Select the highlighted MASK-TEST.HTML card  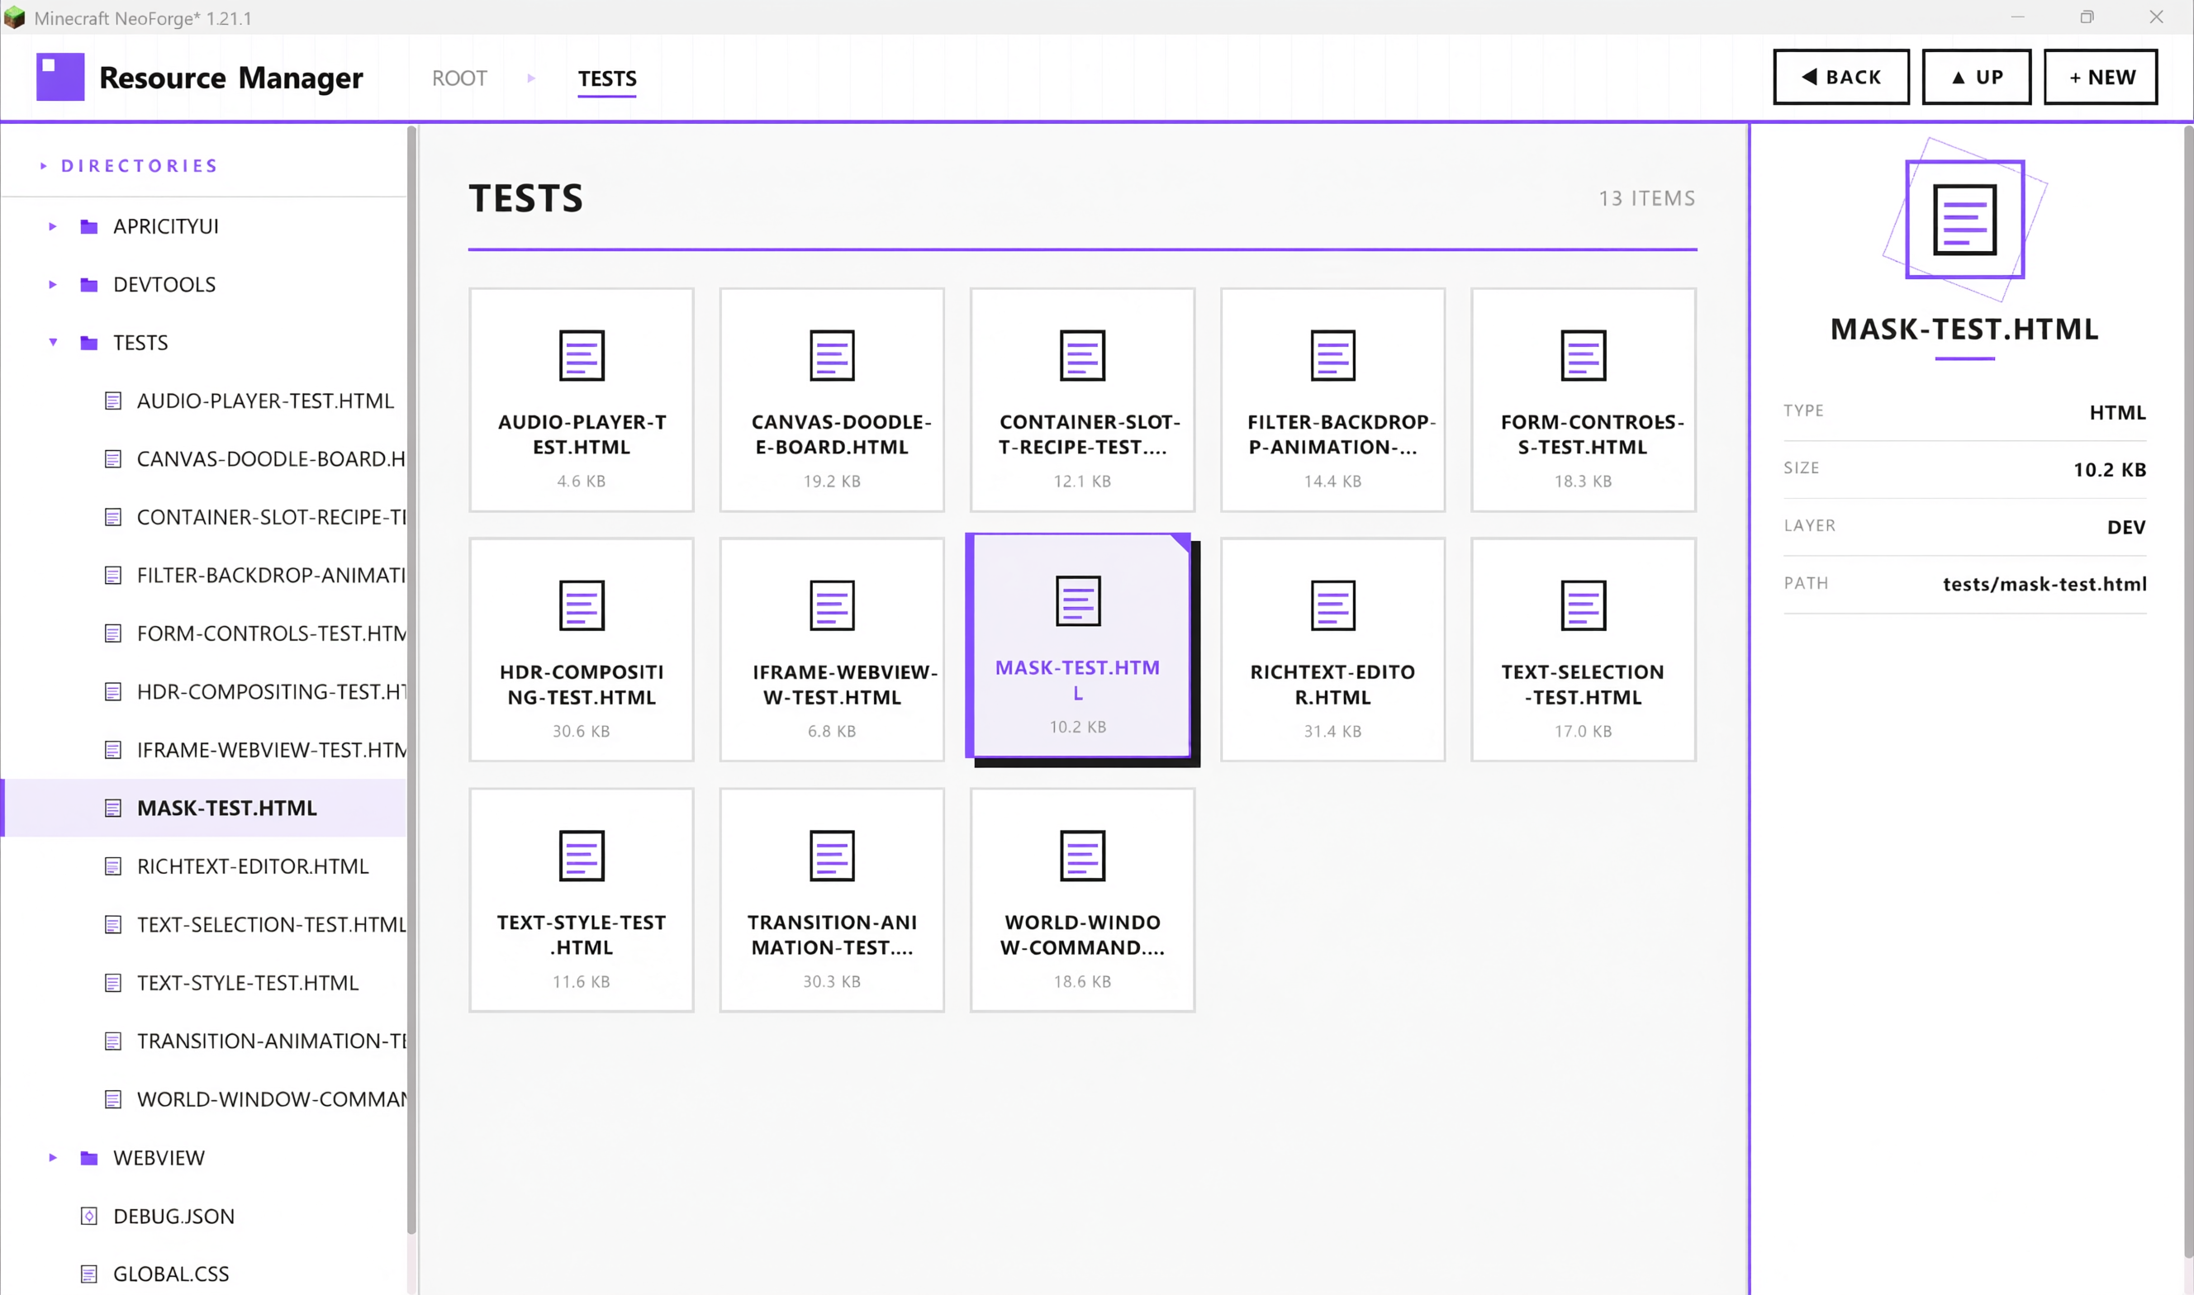[1079, 646]
